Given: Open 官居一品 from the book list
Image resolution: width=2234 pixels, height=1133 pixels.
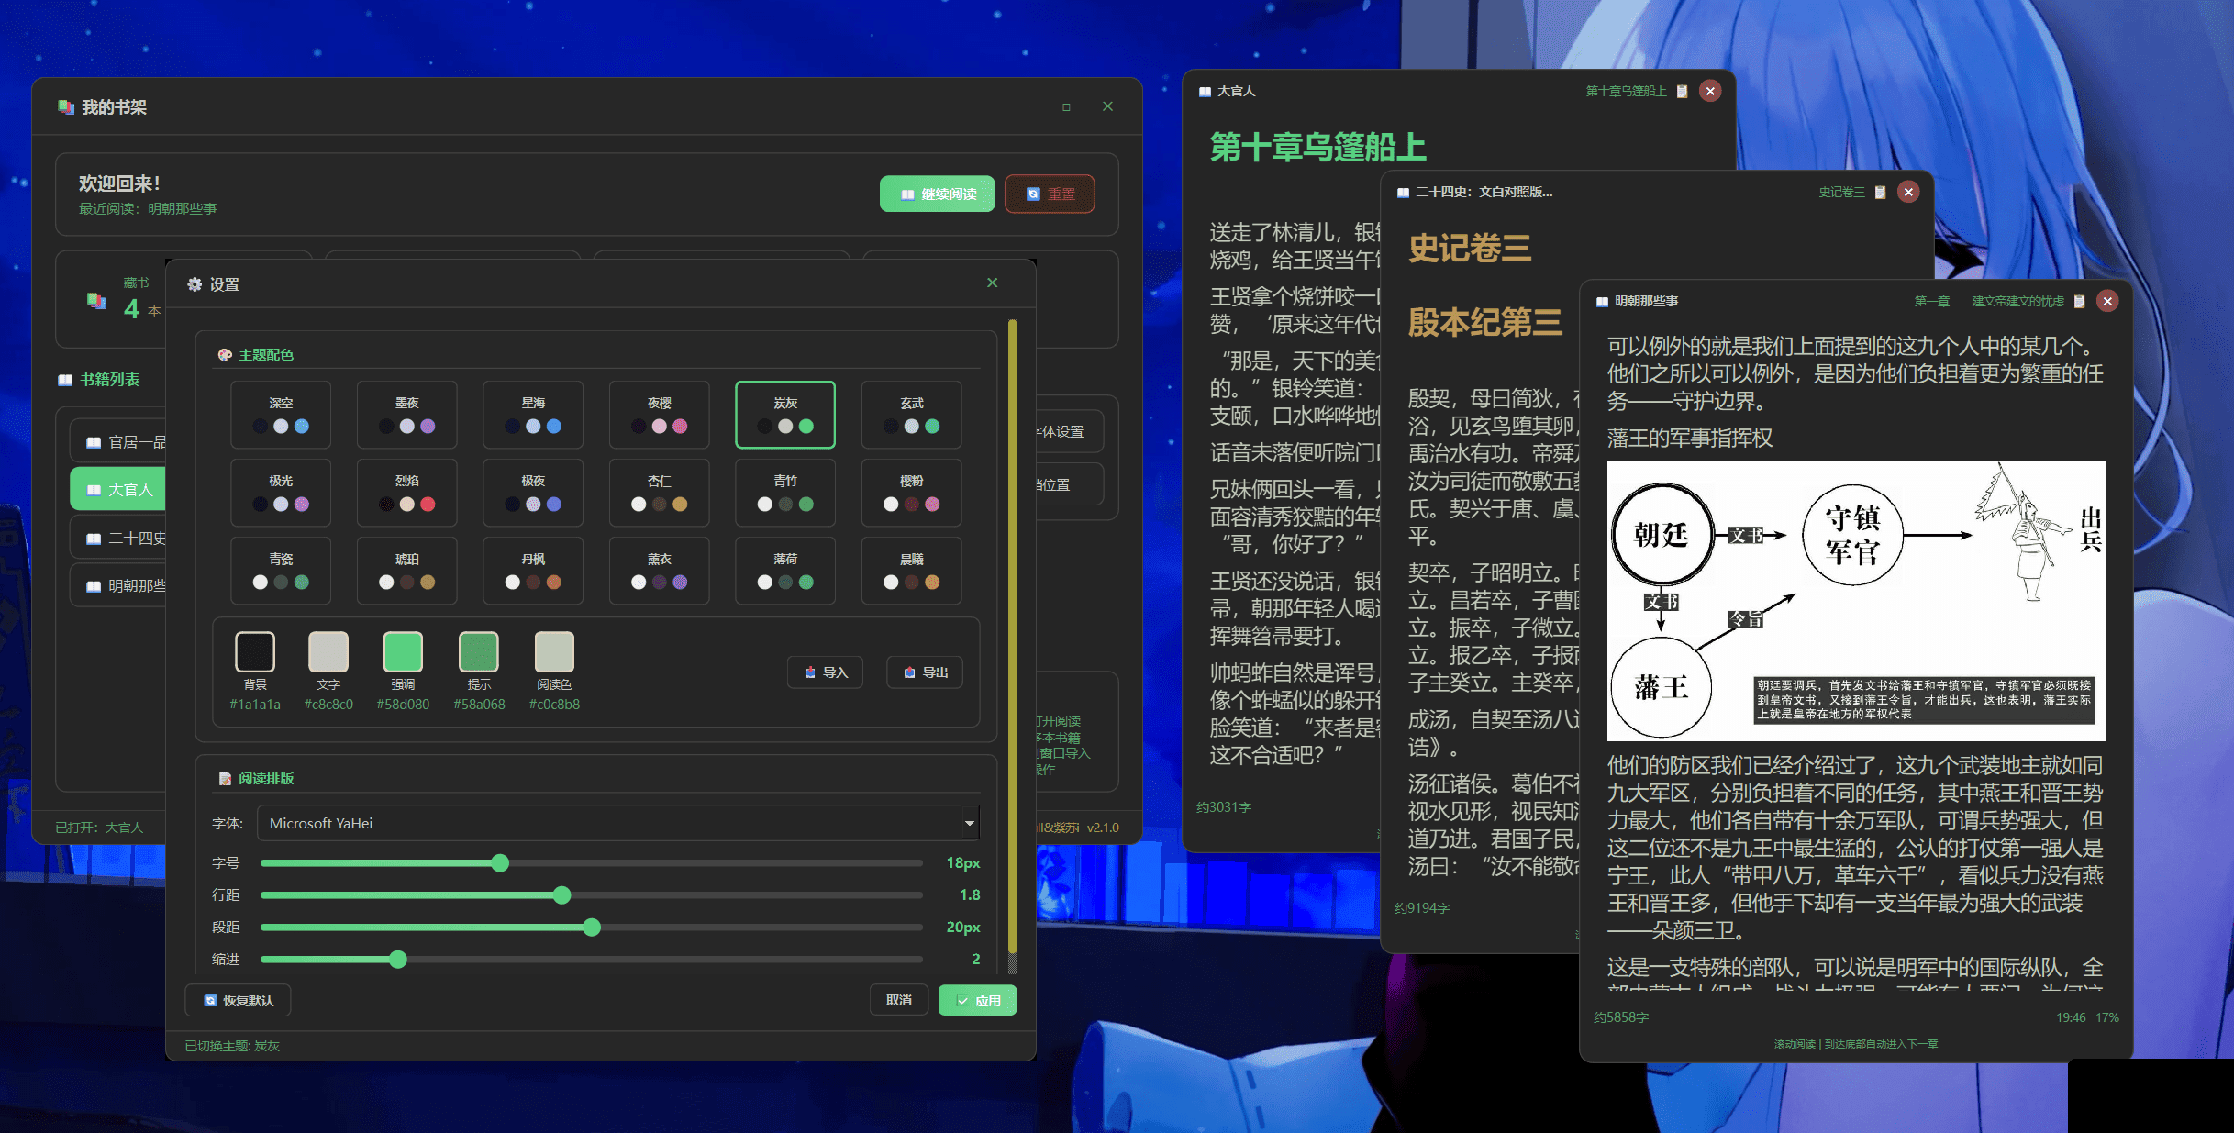Looking at the screenshot, I should [117, 442].
